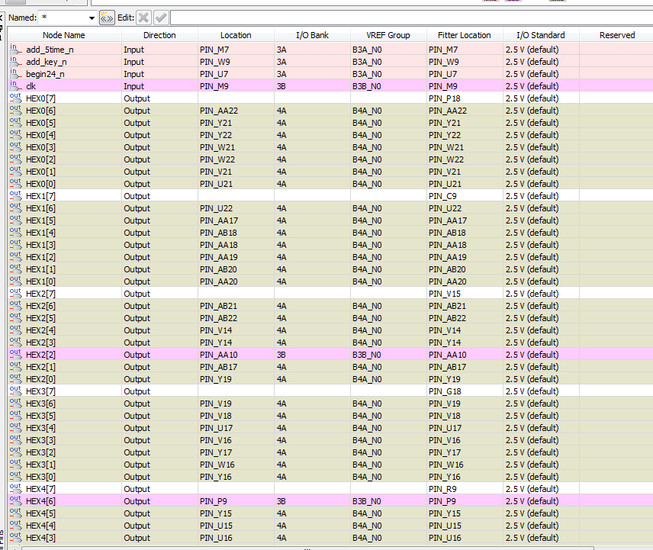Select the output pin icon for HEX0[7]

click(x=14, y=98)
